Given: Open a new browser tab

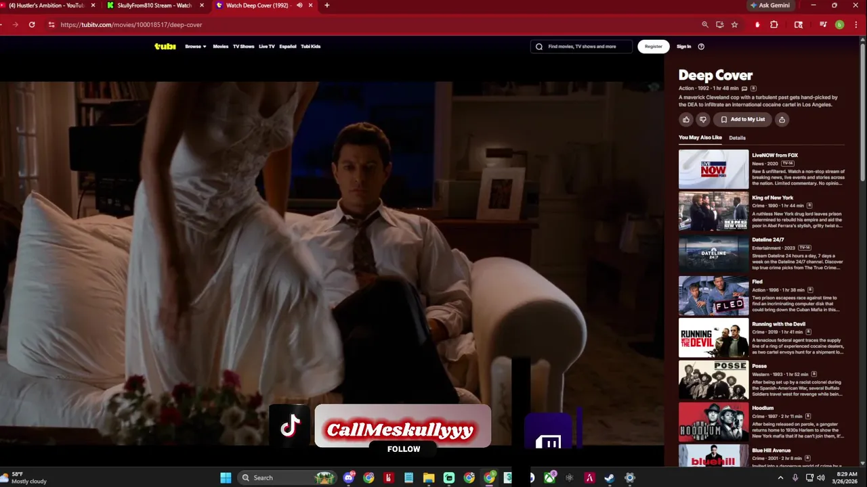Looking at the screenshot, I should (327, 5).
